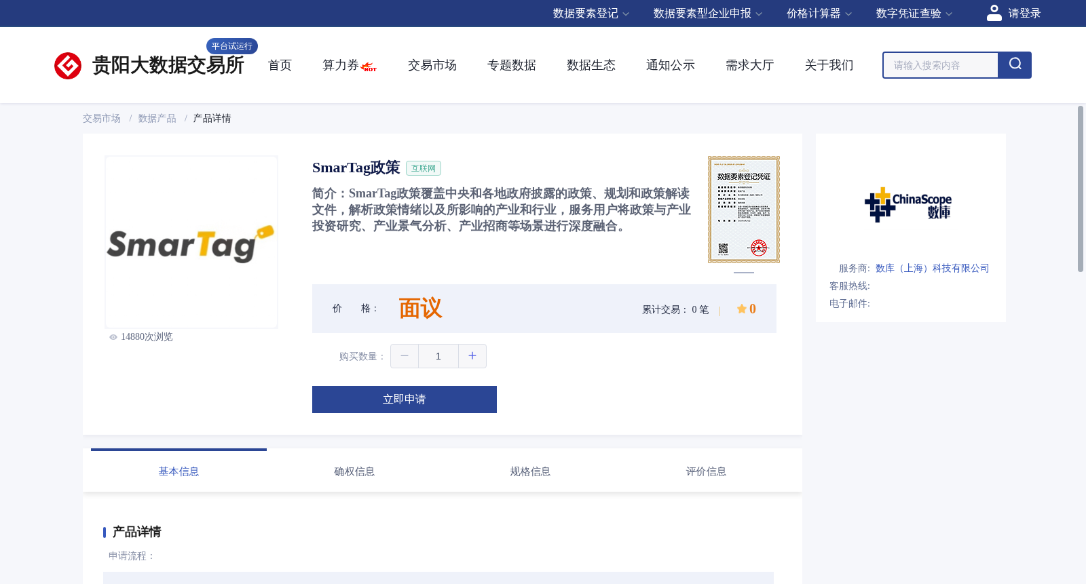This screenshot has height=584, width=1086.
Task: Click the 14880次浏览 text
Action: click(147, 337)
